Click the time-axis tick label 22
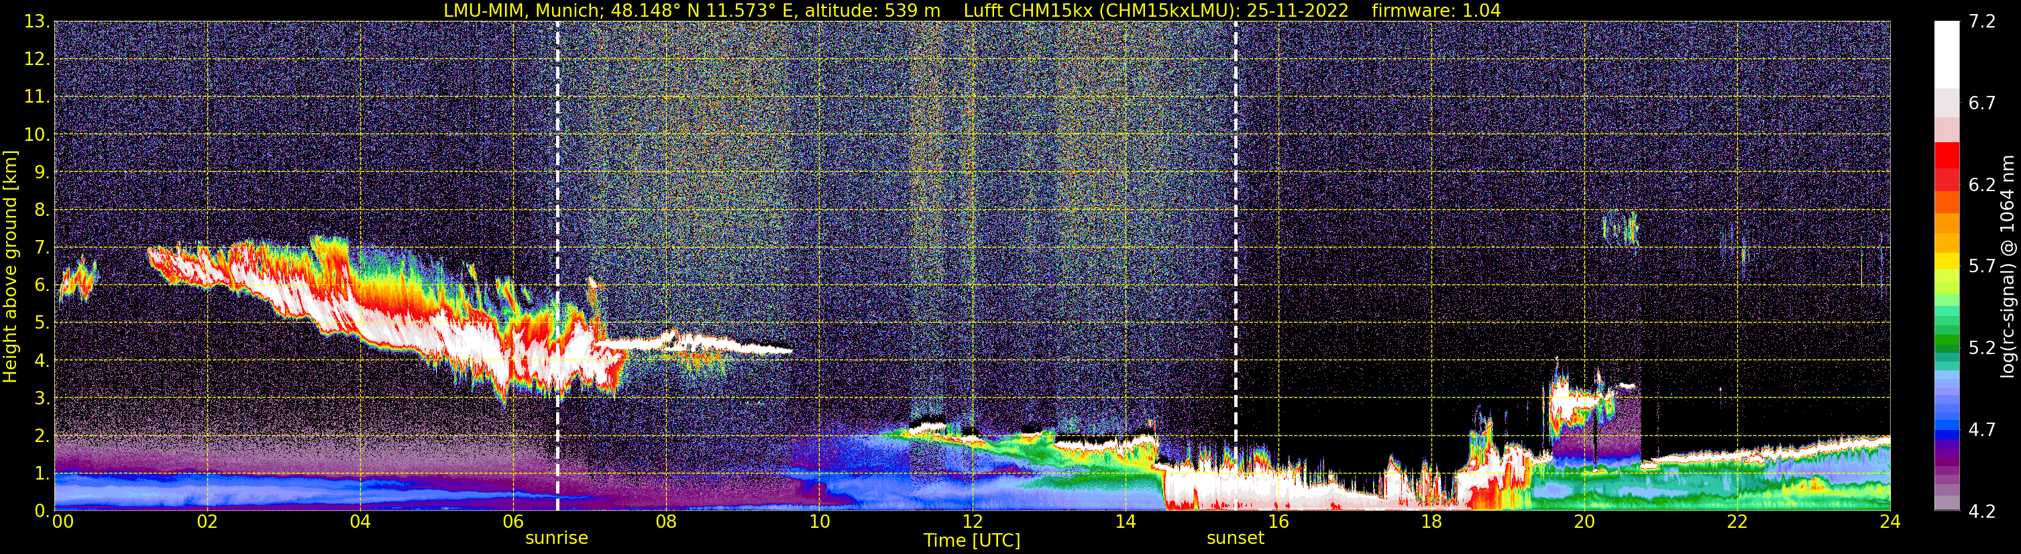 coord(1737,522)
